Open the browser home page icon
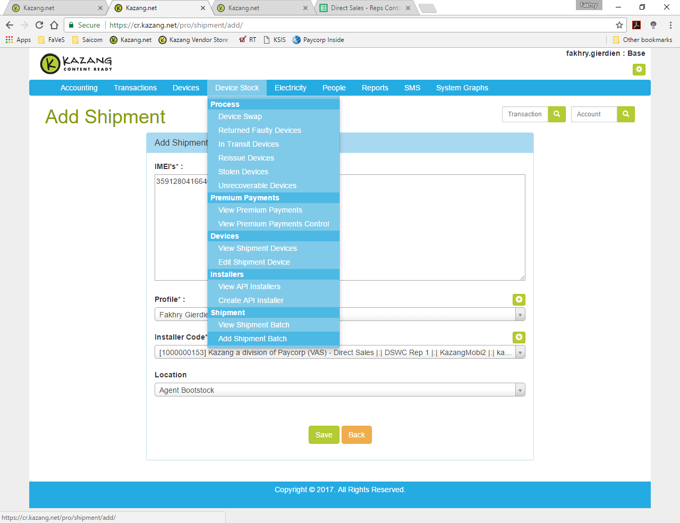This screenshot has height=523, width=680. [54, 25]
